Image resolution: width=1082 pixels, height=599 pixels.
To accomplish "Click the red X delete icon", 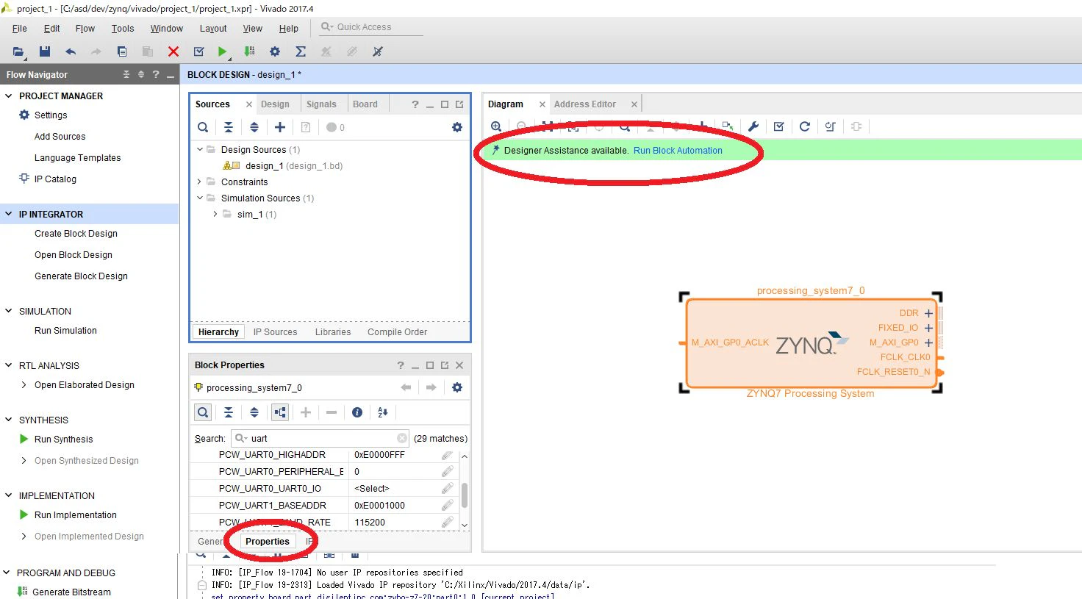I will click(173, 51).
